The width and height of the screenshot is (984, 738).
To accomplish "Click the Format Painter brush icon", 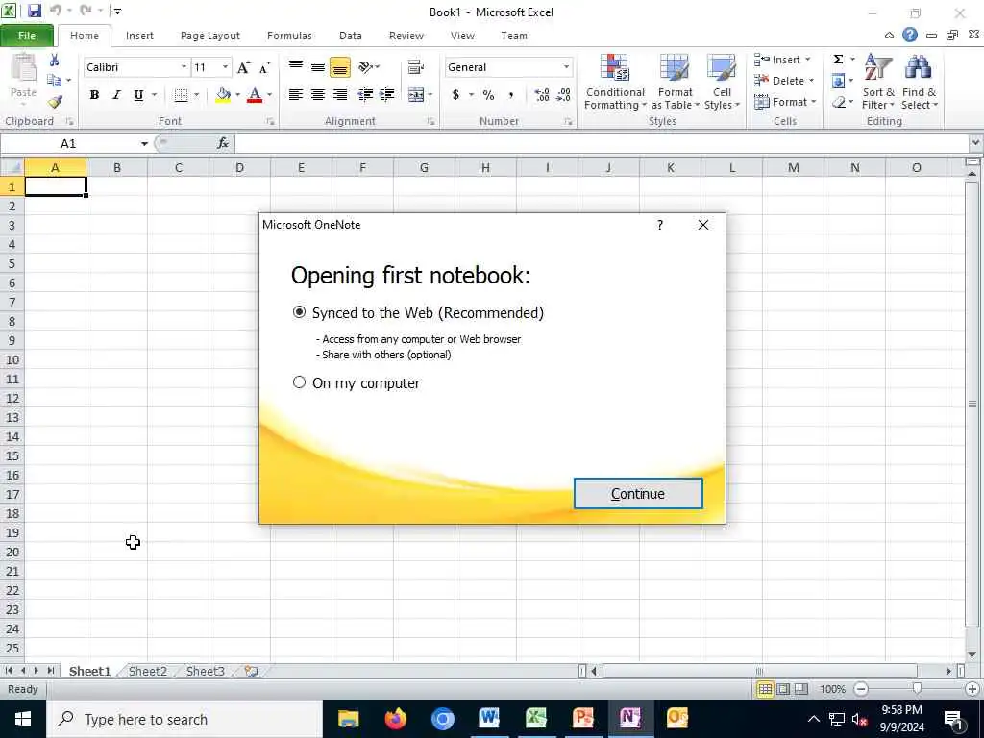I will coord(55,101).
